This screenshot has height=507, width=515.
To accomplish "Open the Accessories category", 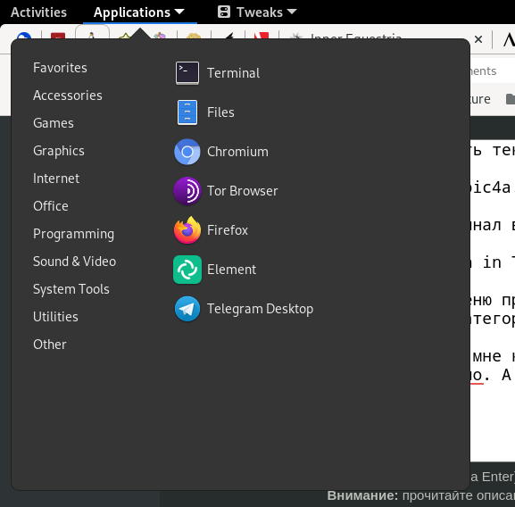I will [x=68, y=96].
